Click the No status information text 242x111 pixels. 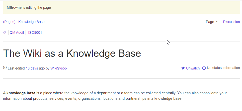(223, 68)
